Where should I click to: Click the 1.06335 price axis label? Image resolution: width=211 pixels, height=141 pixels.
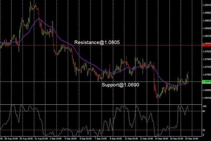click(207, 98)
